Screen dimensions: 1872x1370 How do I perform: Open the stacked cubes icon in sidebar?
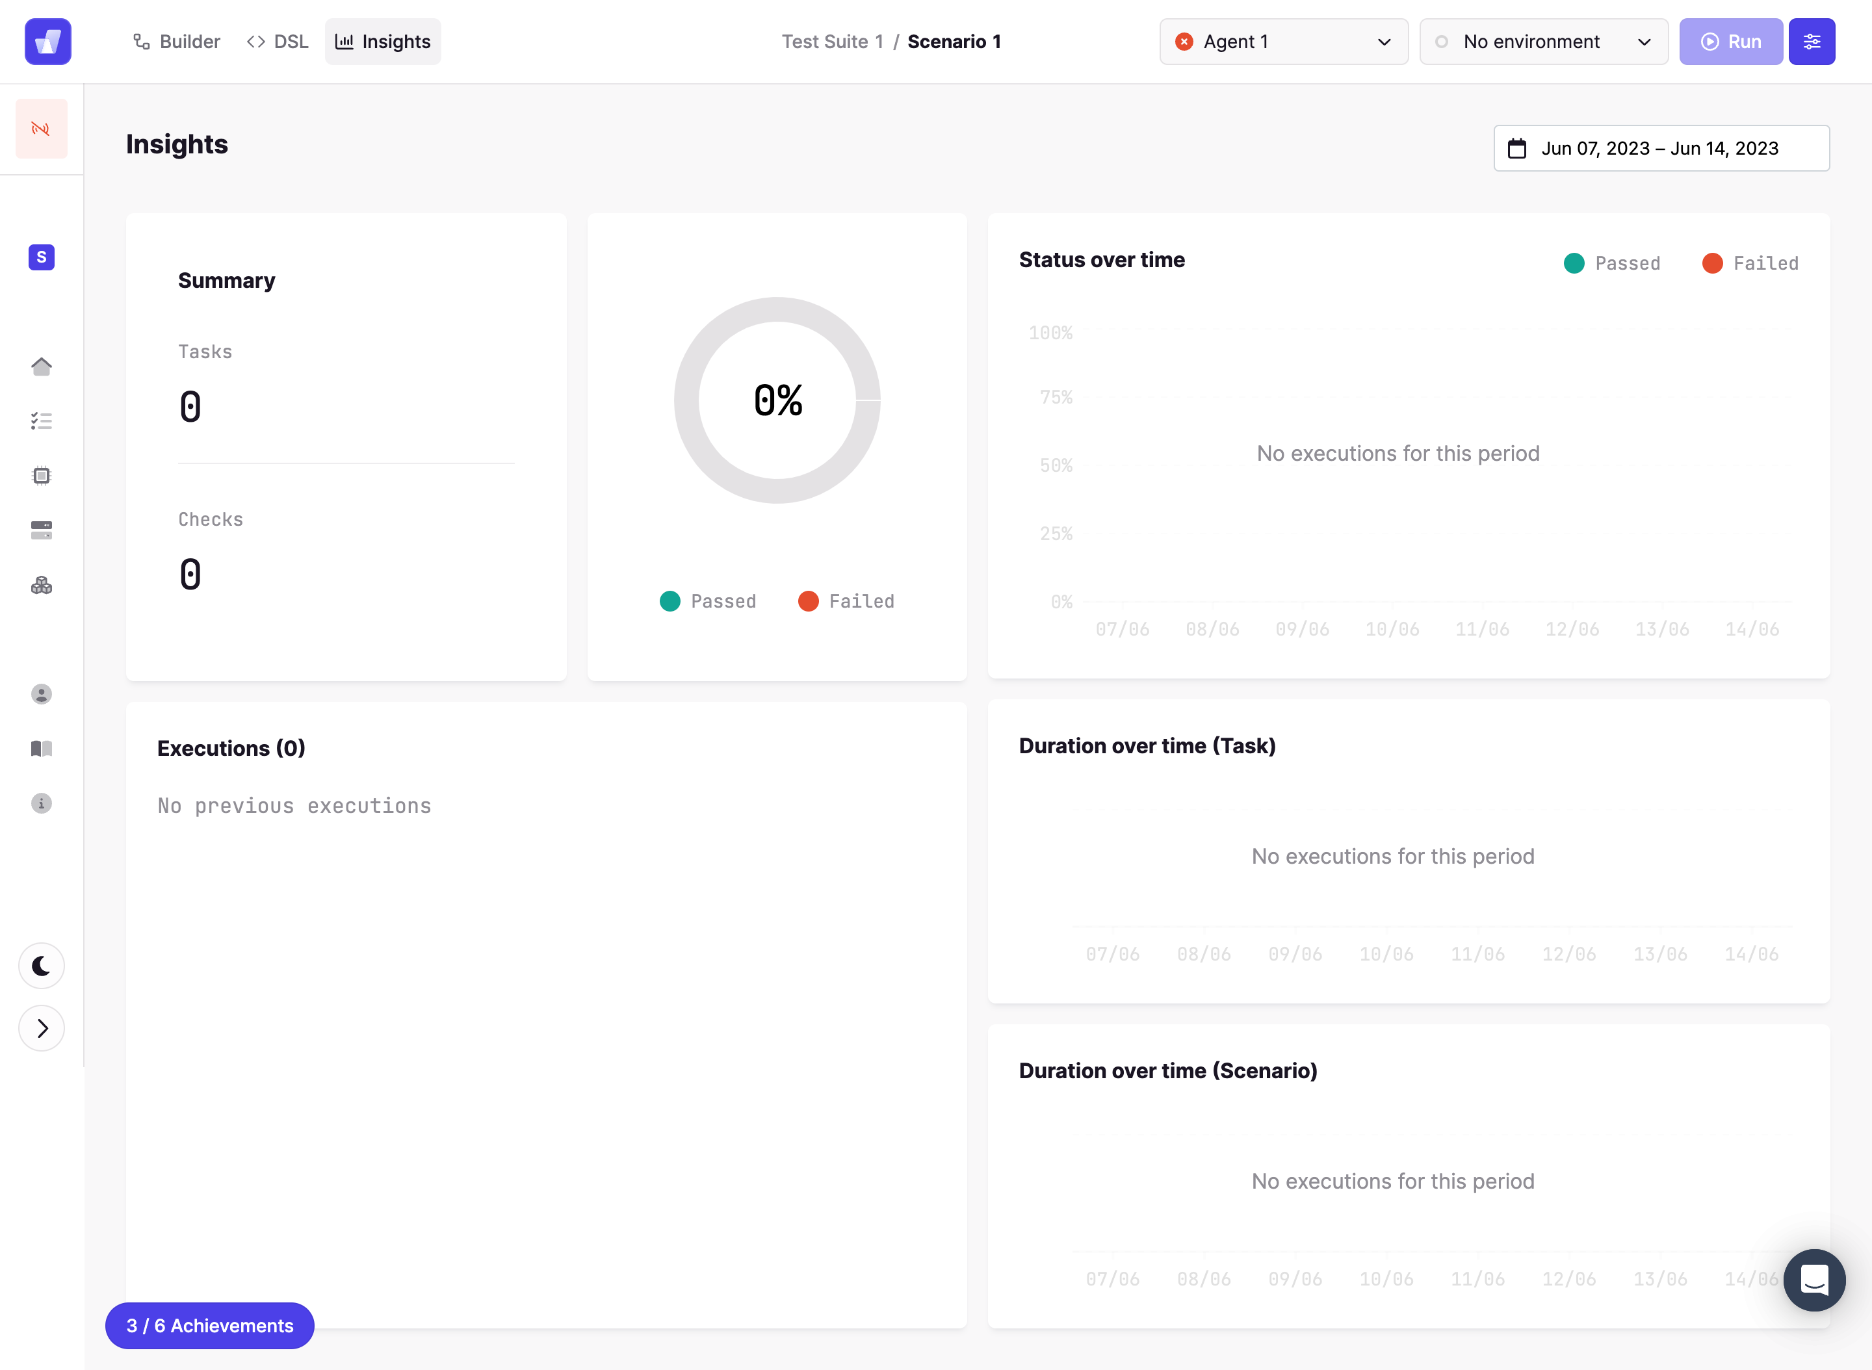pyautogui.click(x=42, y=586)
